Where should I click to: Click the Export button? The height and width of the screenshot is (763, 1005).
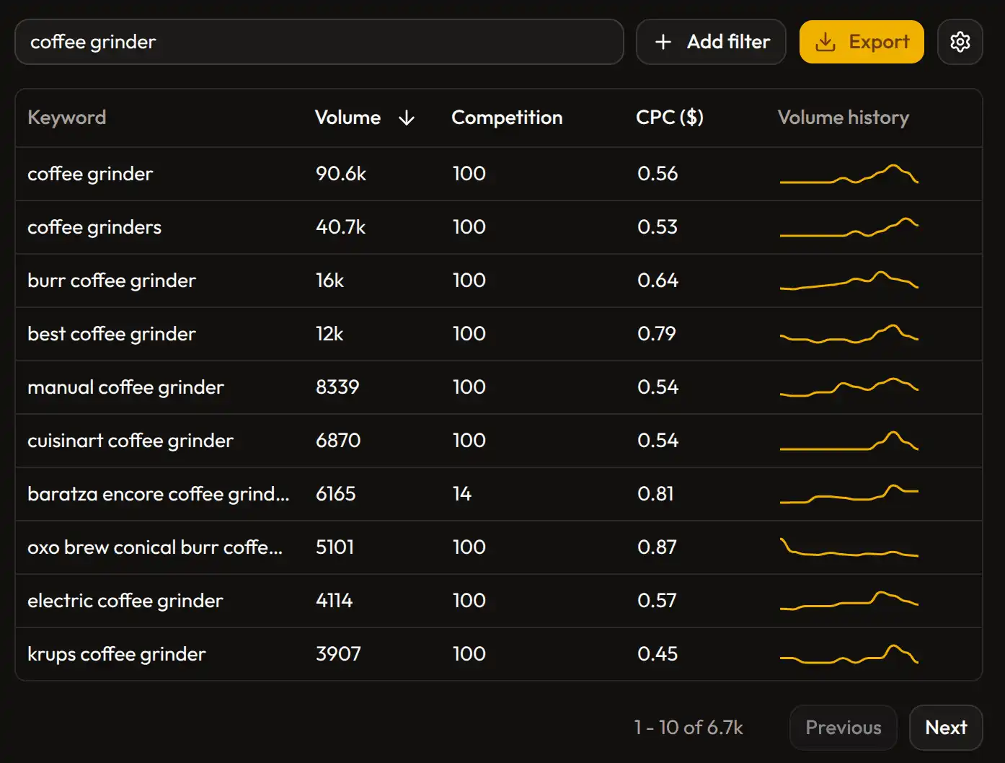[861, 42]
